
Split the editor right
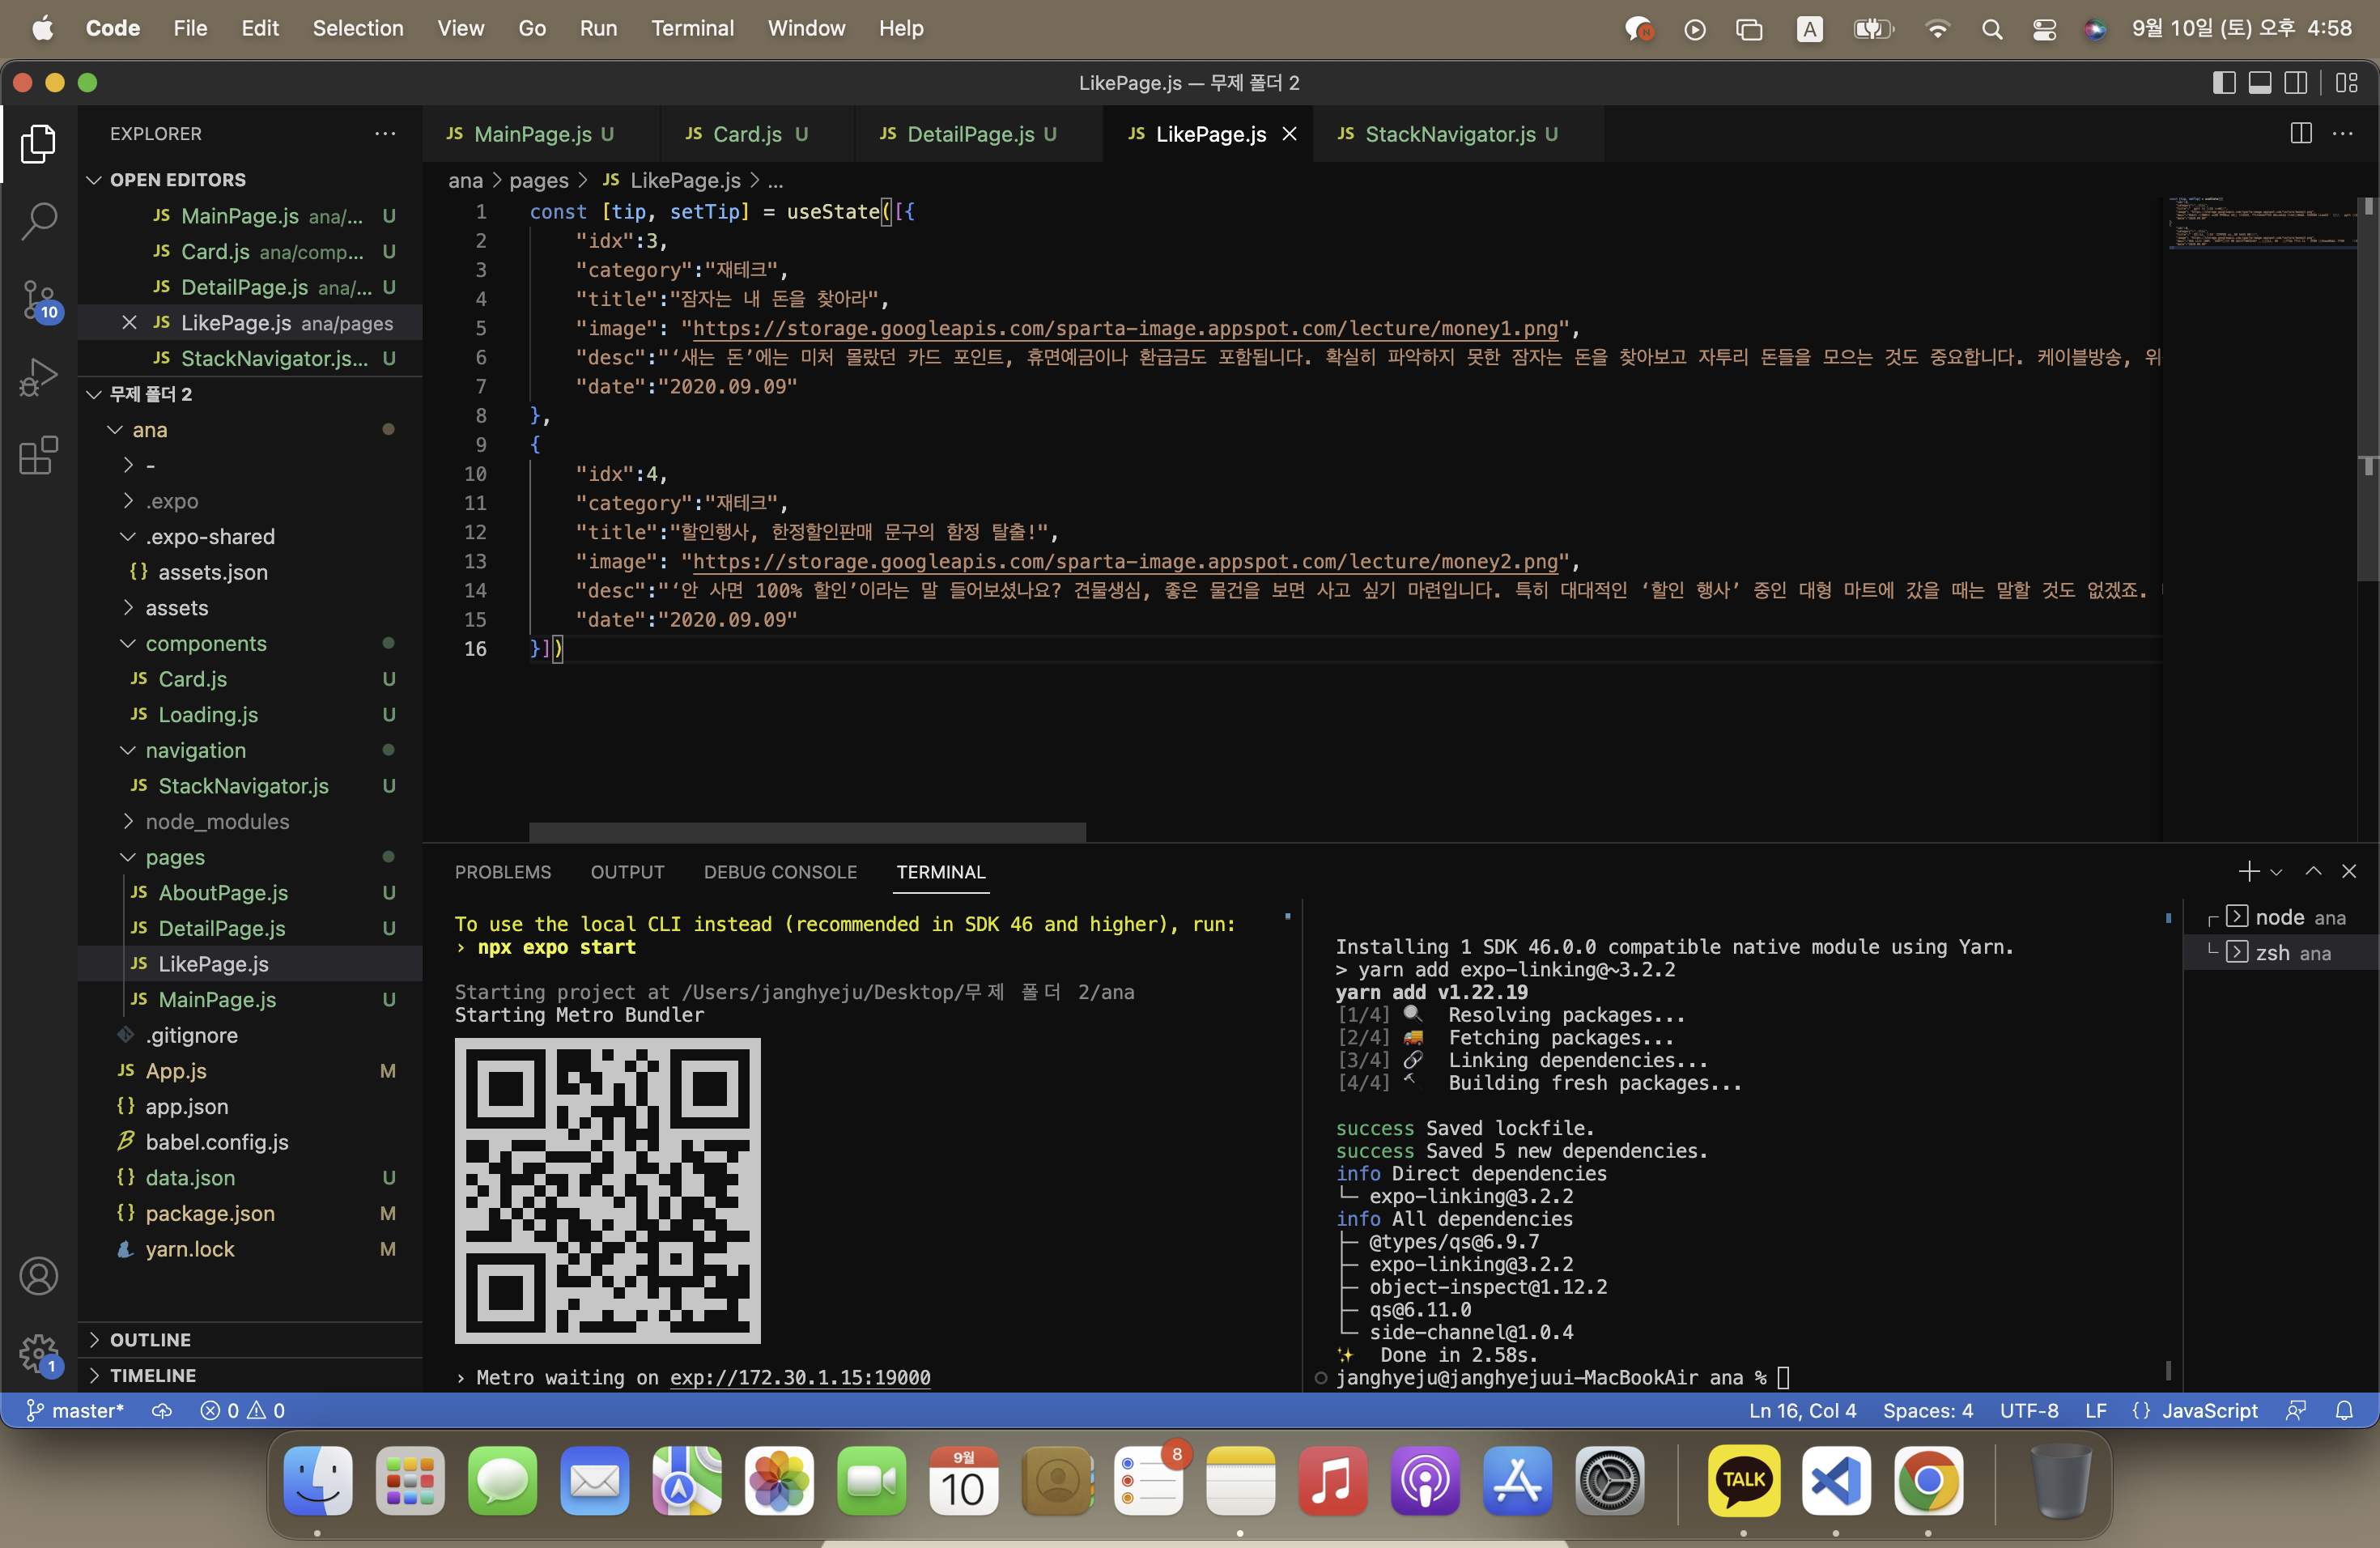point(2300,134)
